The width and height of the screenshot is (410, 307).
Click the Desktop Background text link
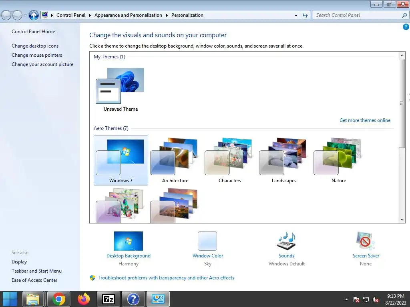129,256
